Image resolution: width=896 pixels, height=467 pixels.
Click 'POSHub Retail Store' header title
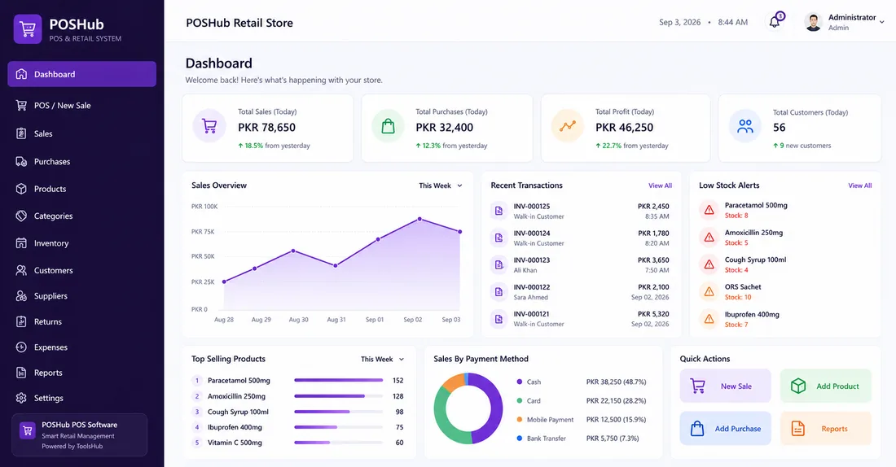(x=239, y=23)
